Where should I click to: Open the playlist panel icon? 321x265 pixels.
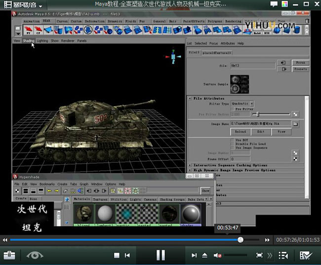(283, 256)
